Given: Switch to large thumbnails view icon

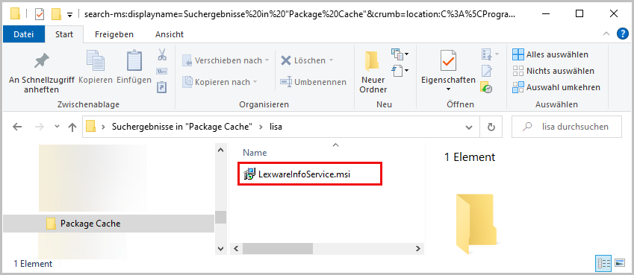Looking at the screenshot, I should click(619, 263).
